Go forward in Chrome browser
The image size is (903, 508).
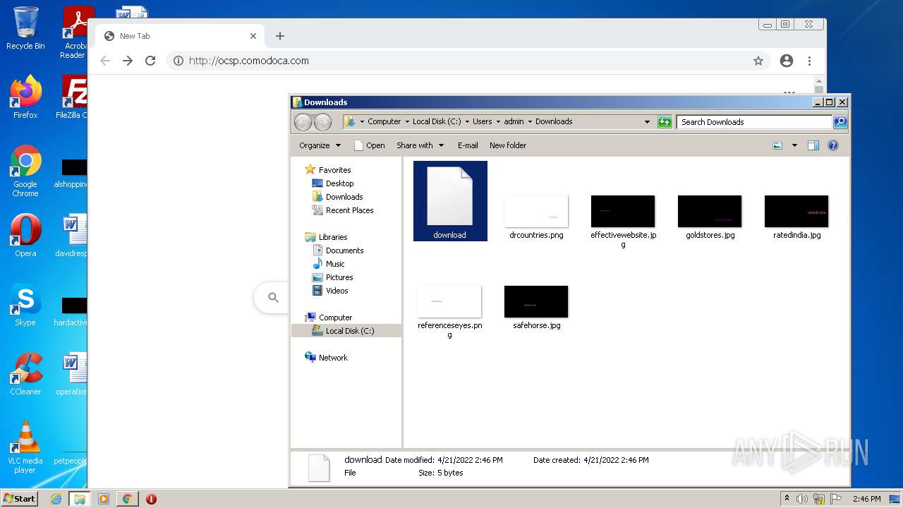click(x=128, y=61)
